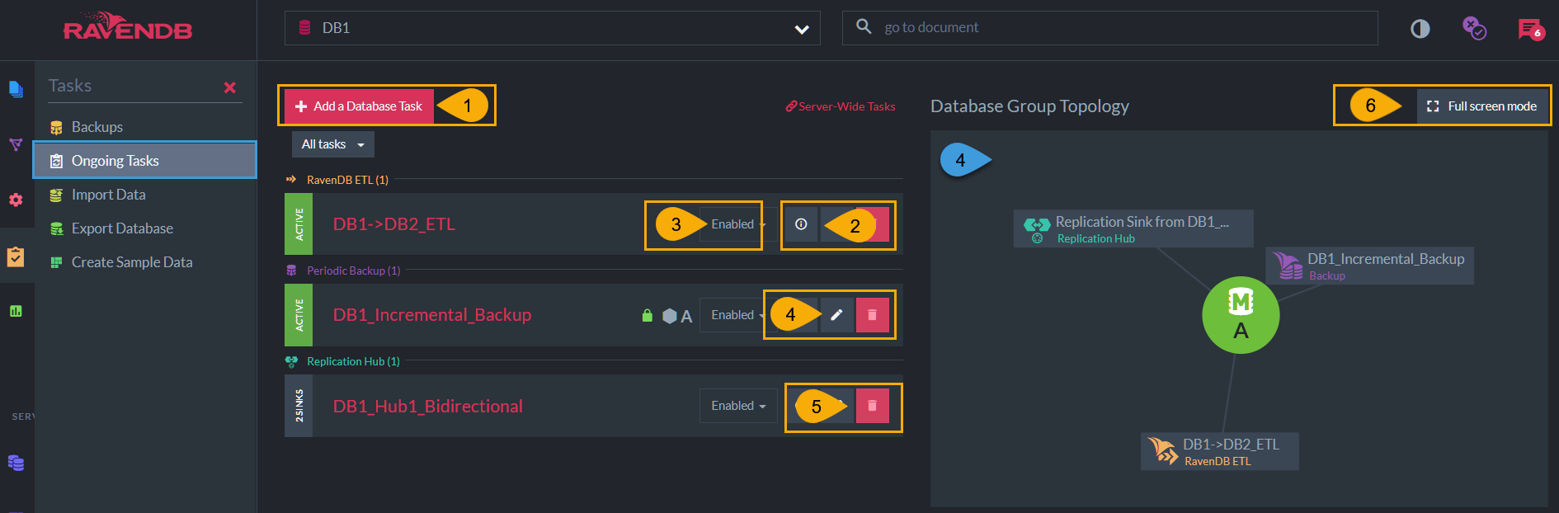Edit DB1_Incremental_Backup with the pencil icon
1559x513 pixels.
click(836, 315)
